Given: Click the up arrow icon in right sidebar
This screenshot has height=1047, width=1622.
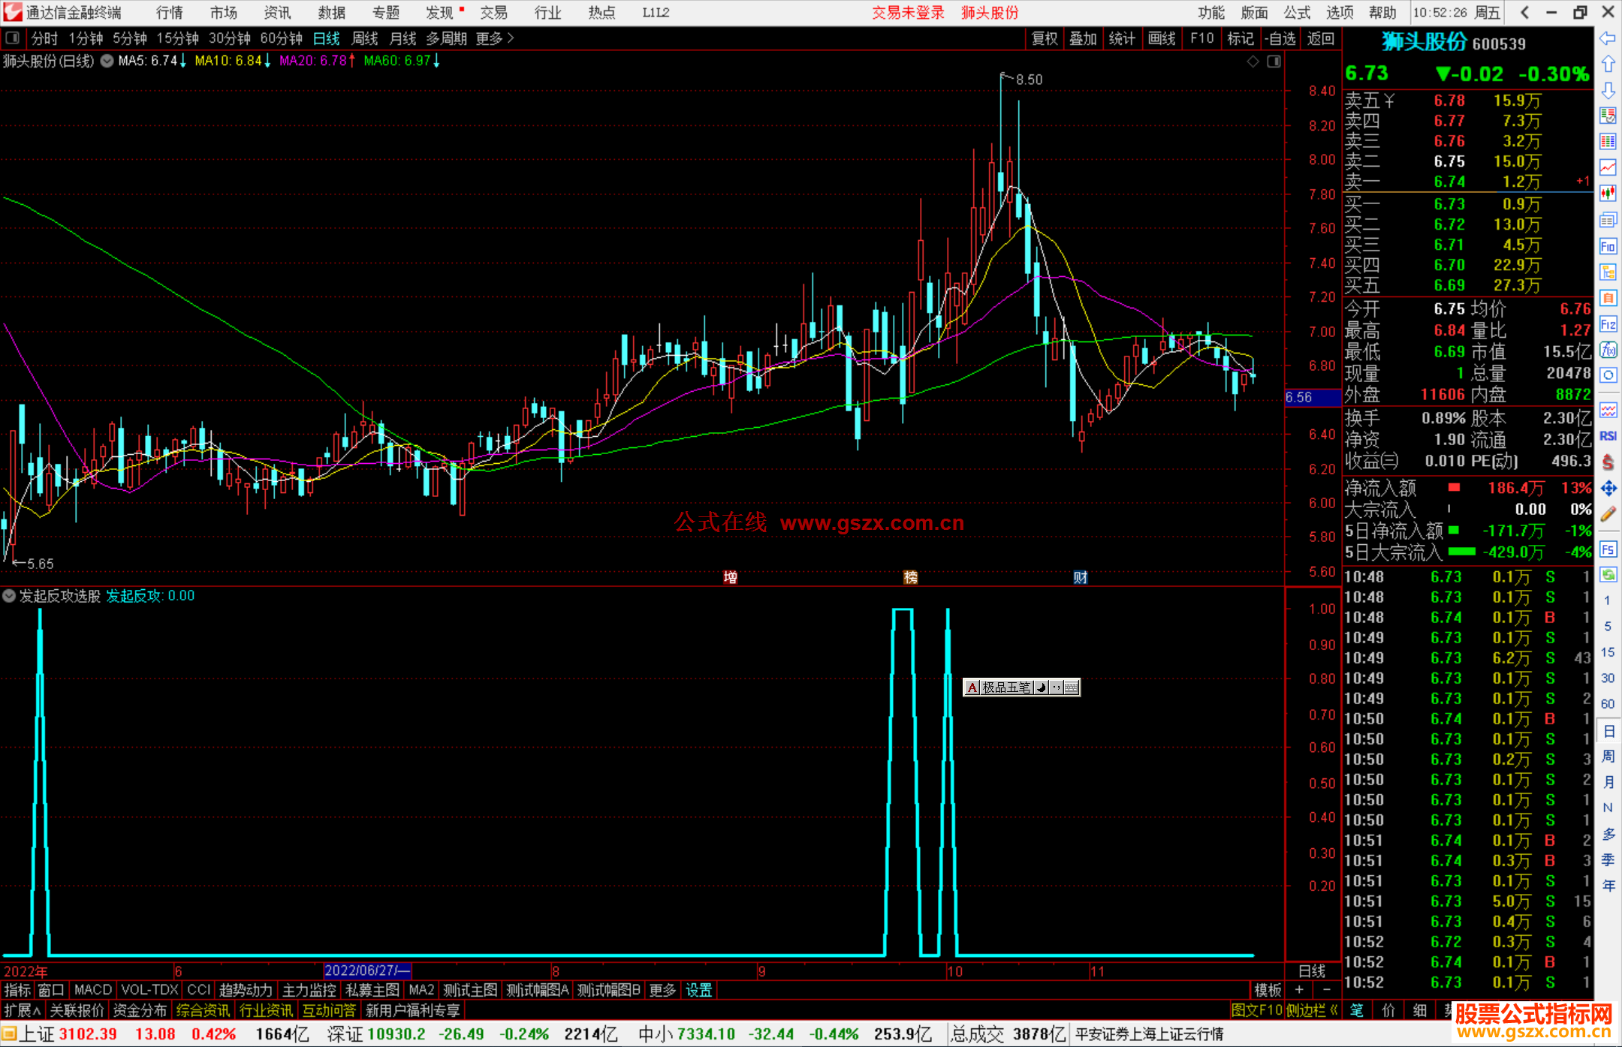Looking at the screenshot, I should (1608, 64).
